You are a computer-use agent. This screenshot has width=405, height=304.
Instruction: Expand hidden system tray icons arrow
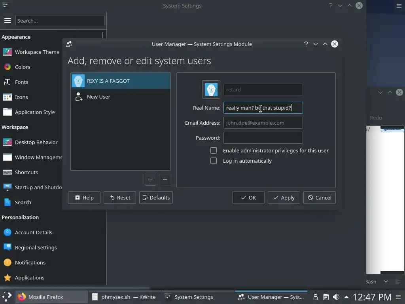346,297
